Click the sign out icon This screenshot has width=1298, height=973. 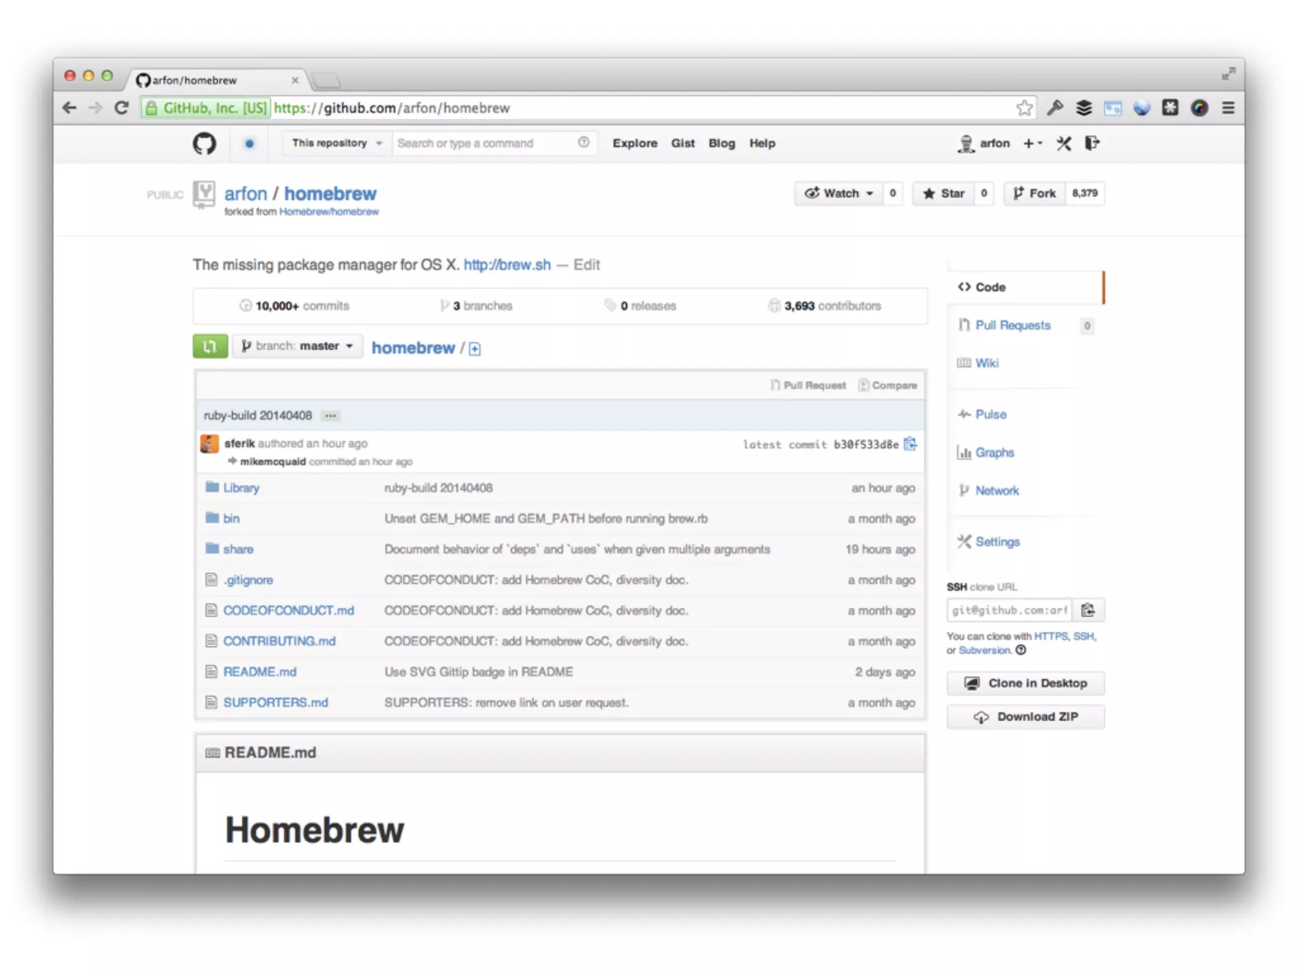1091,144
